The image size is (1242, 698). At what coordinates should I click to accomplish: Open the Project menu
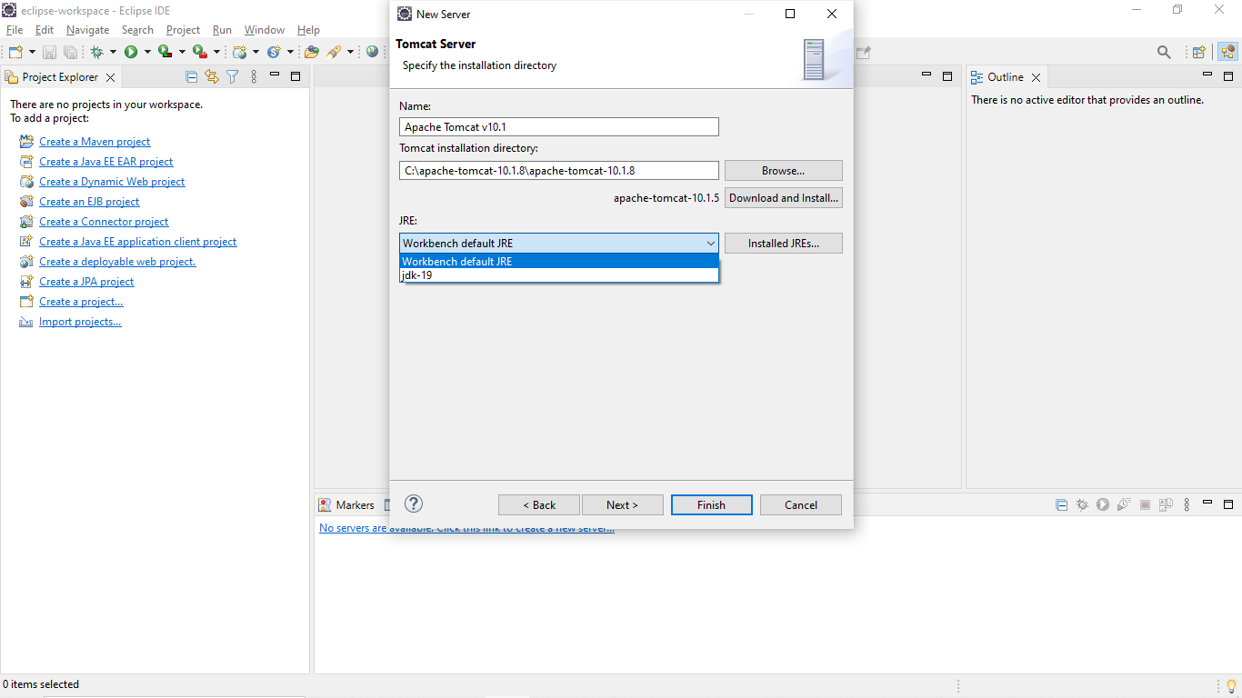point(183,30)
